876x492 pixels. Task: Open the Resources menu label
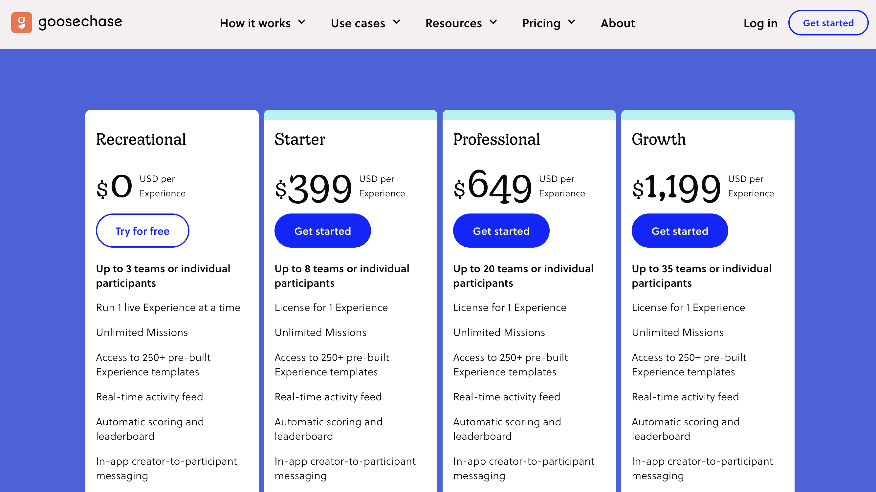click(453, 23)
